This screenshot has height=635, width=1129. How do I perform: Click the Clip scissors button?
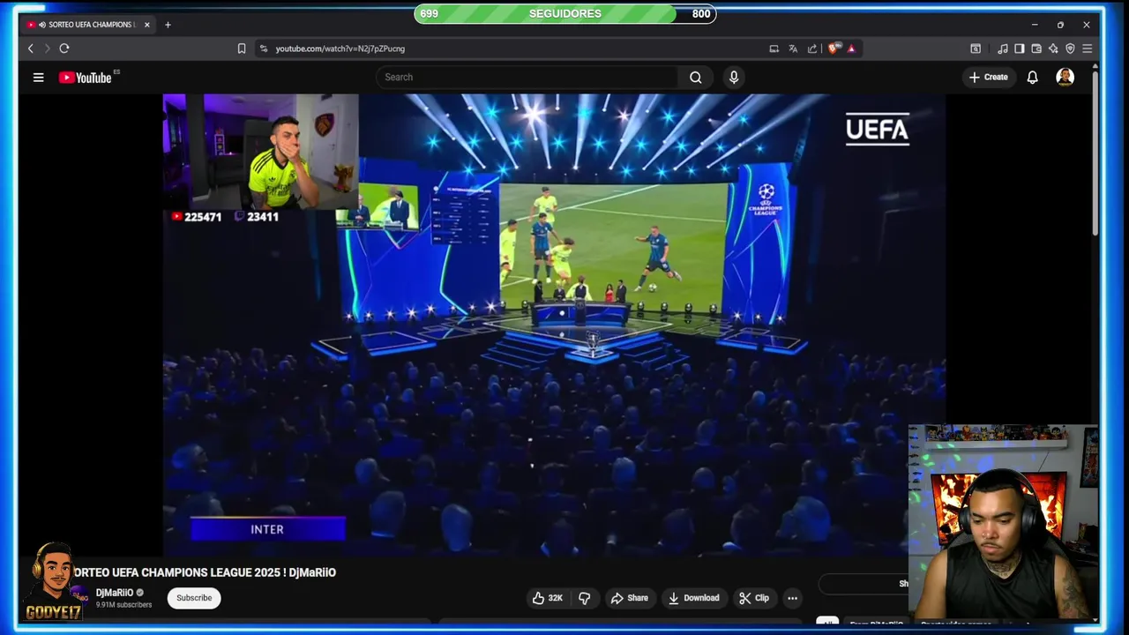754,598
